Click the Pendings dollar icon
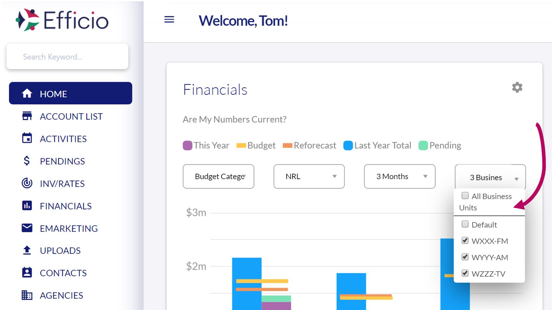 point(27,161)
